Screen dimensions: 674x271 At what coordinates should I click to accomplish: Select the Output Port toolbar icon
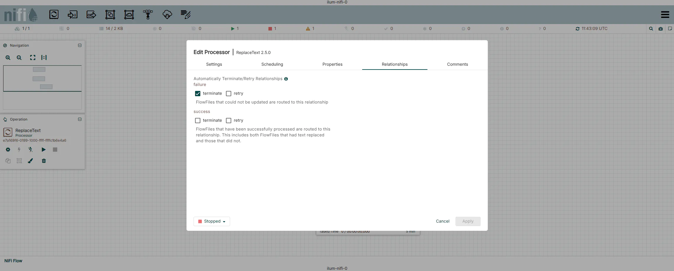click(91, 14)
